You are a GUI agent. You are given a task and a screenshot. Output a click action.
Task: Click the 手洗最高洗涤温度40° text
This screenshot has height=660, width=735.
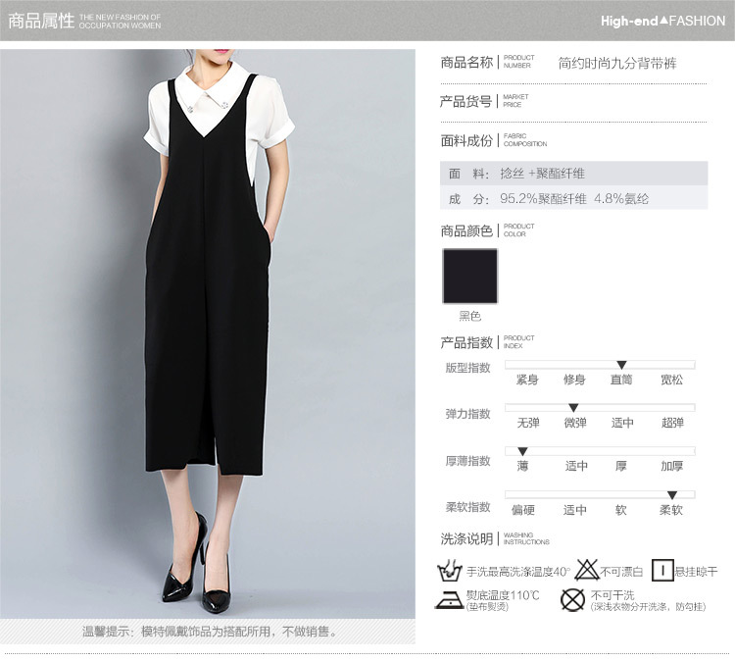pos(518,572)
